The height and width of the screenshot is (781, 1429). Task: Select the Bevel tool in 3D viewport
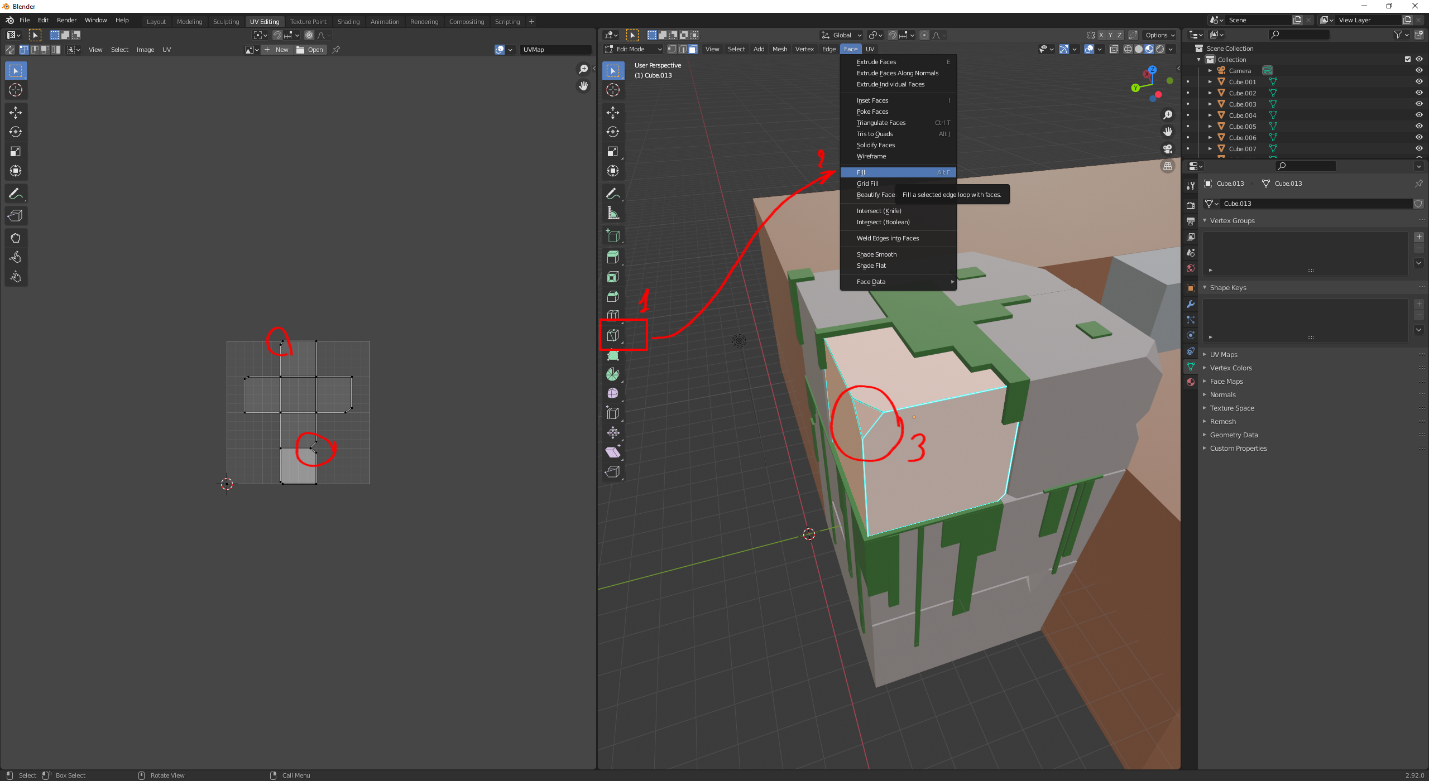tap(613, 296)
